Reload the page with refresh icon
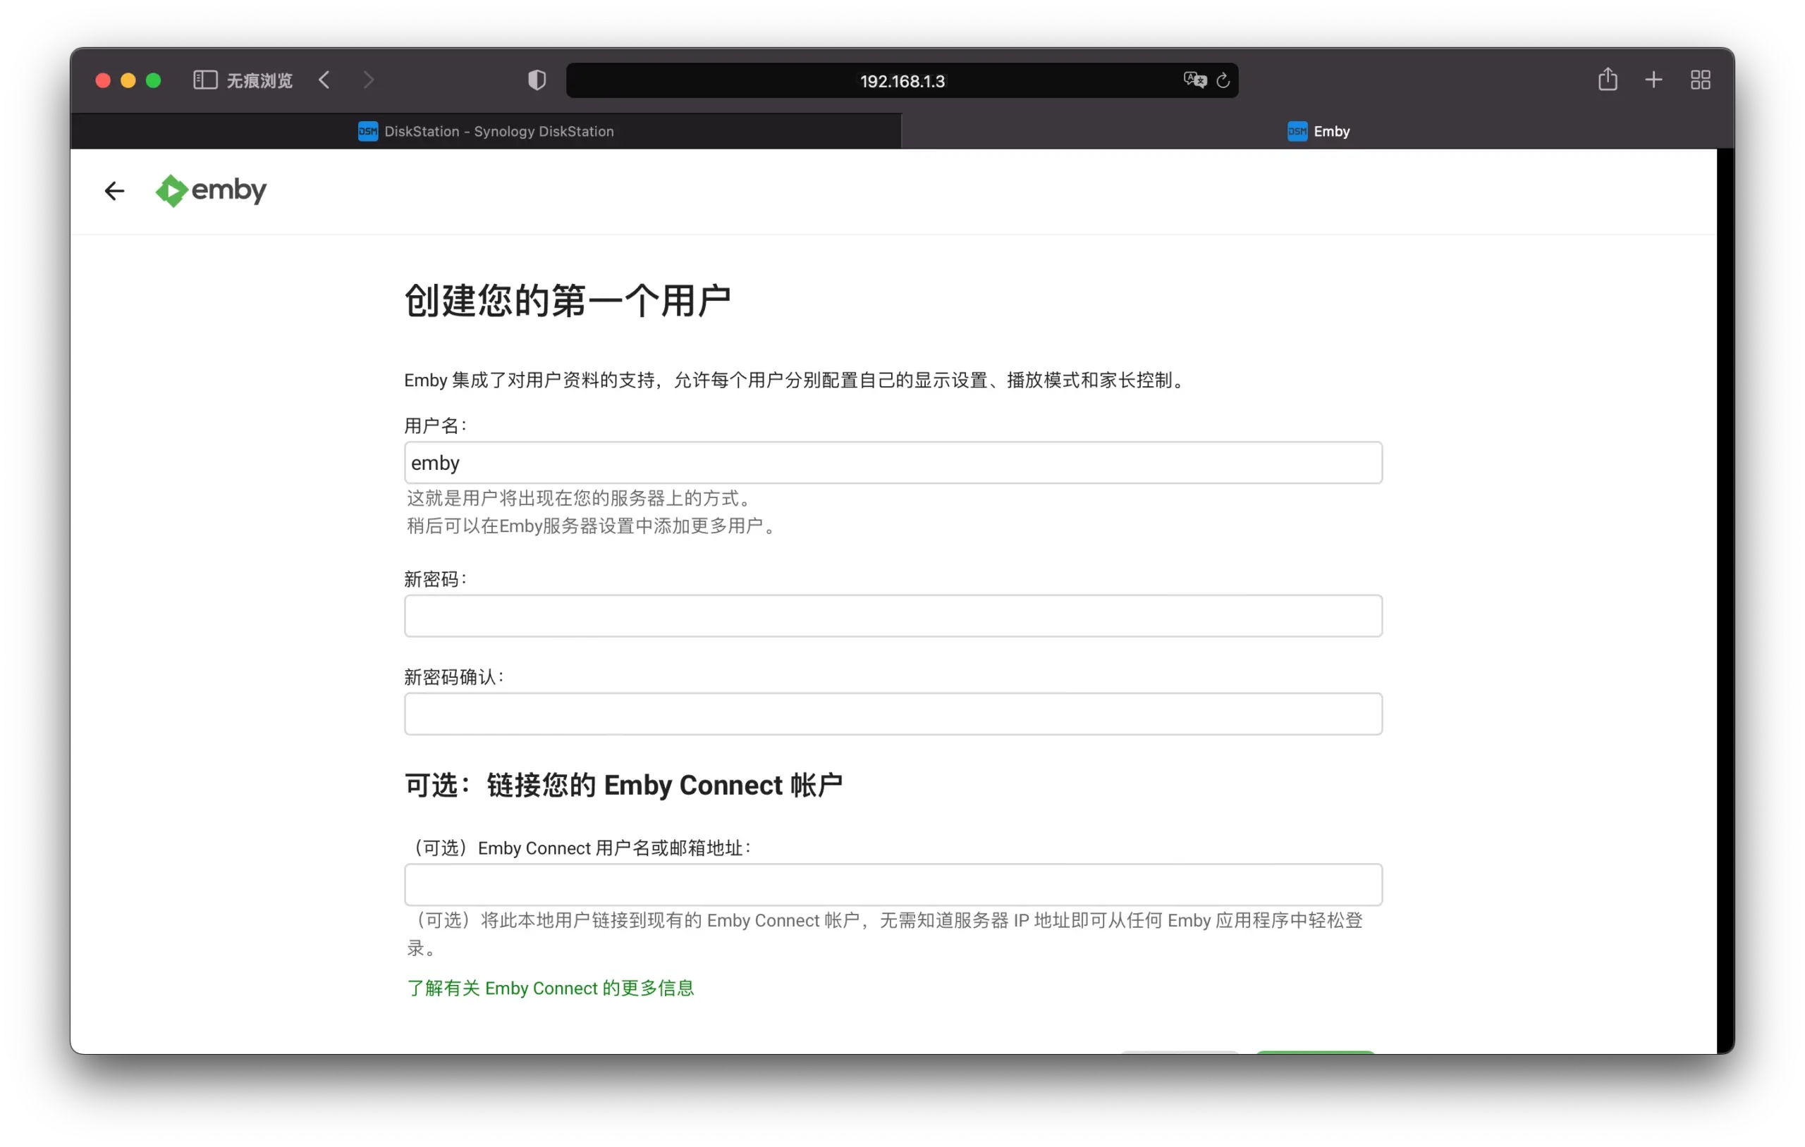Image resolution: width=1805 pixels, height=1147 pixels. pyautogui.click(x=1223, y=80)
